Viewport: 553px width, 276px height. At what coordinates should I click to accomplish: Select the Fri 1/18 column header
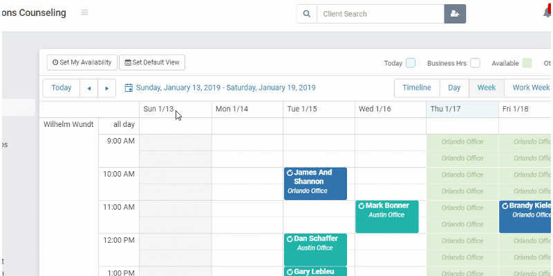click(525, 109)
